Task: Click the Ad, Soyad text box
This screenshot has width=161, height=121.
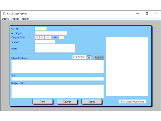Action: point(51,33)
